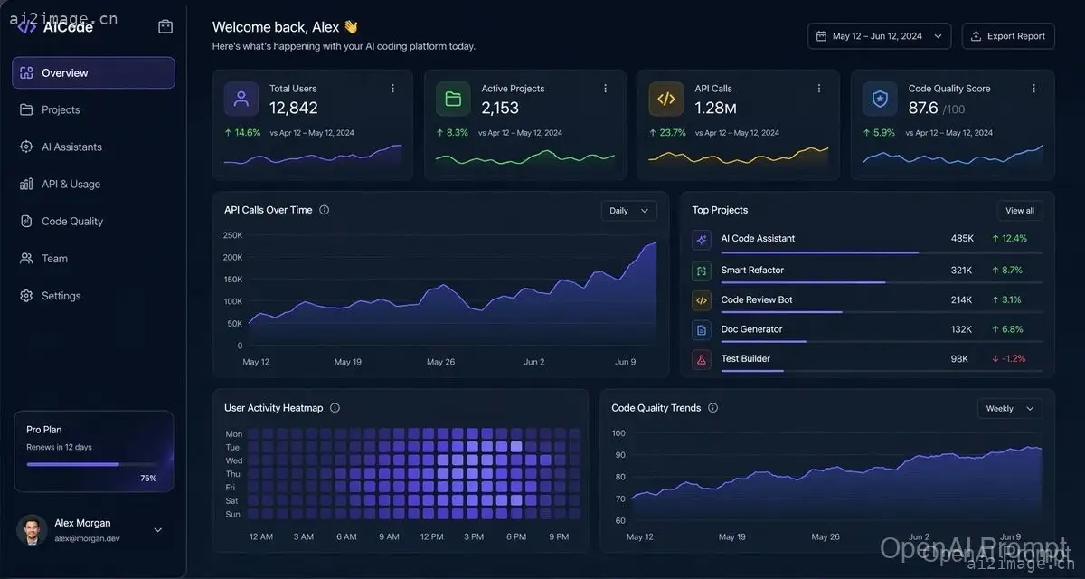Screen dimensions: 1085x579
Task: Open Active Projects card options menu
Action: 606,89
